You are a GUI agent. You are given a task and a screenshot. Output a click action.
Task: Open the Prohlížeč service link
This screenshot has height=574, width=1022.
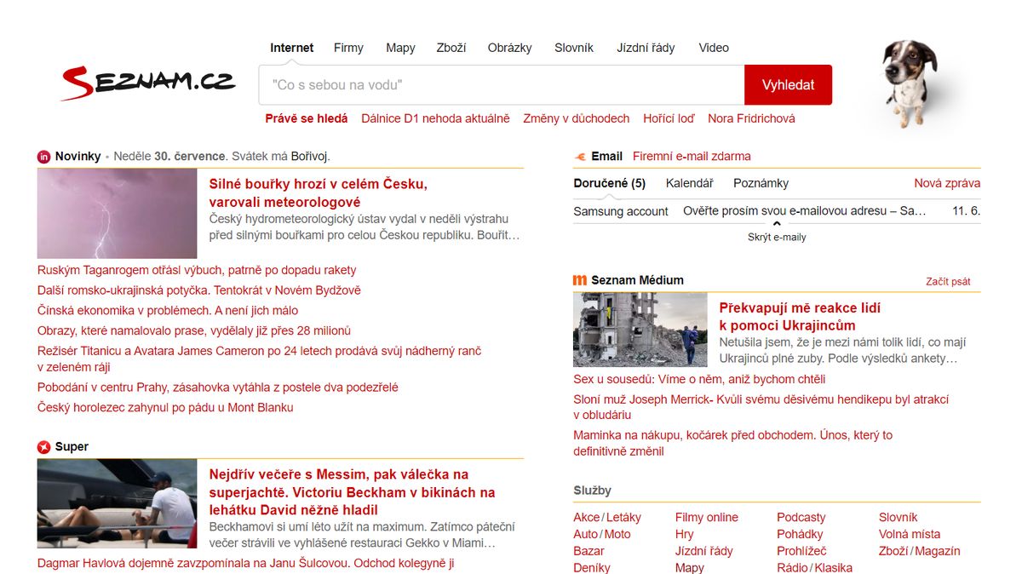click(801, 551)
